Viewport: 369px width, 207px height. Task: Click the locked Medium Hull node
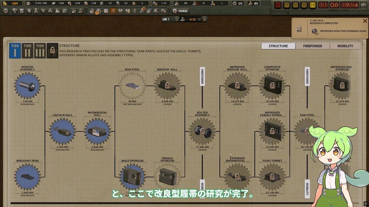coord(167,86)
